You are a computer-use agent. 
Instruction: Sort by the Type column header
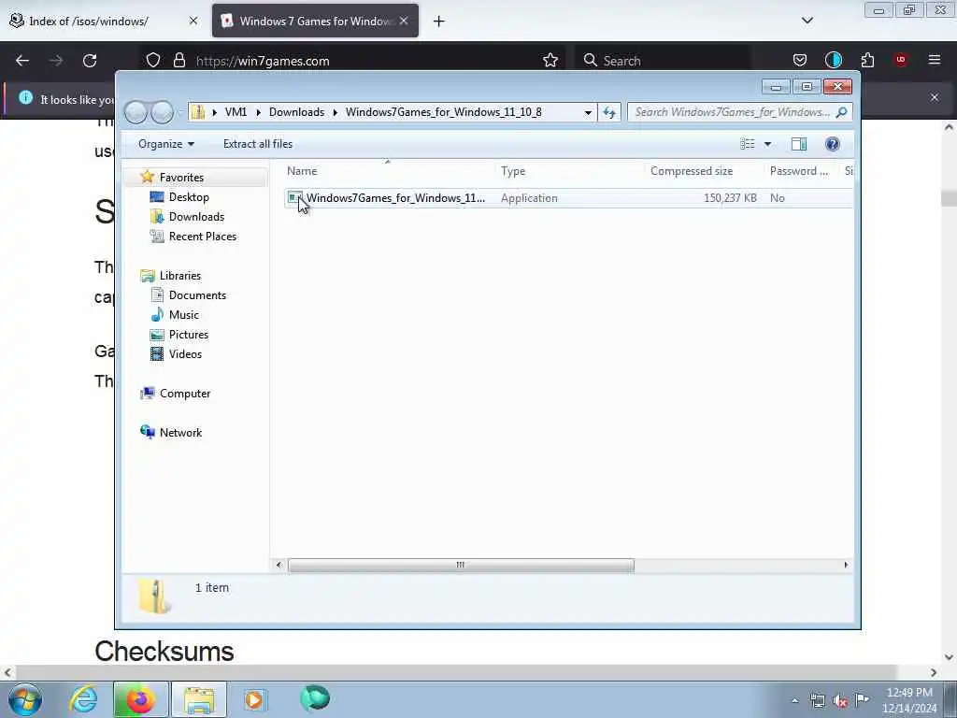513,171
